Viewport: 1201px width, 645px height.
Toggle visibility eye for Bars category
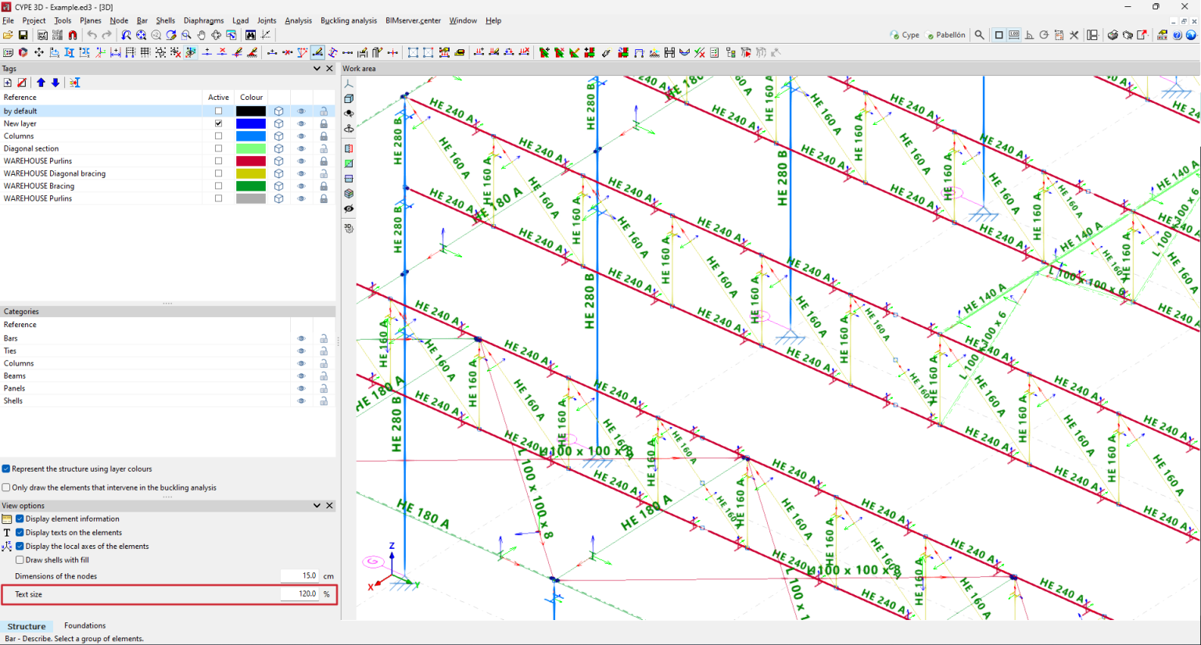pos(301,339)
